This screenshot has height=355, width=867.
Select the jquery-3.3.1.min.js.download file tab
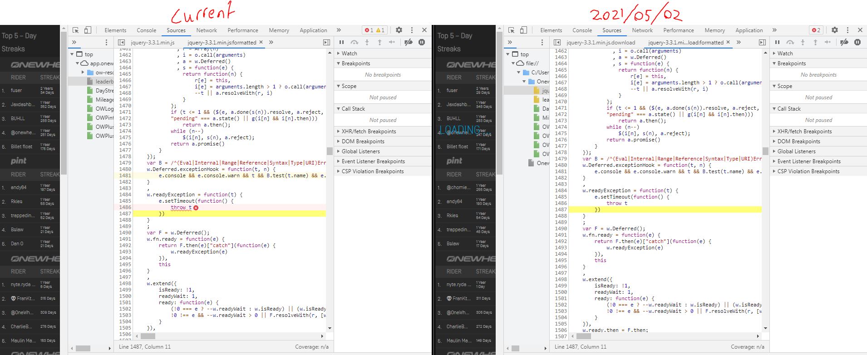(x=601, y=42)
